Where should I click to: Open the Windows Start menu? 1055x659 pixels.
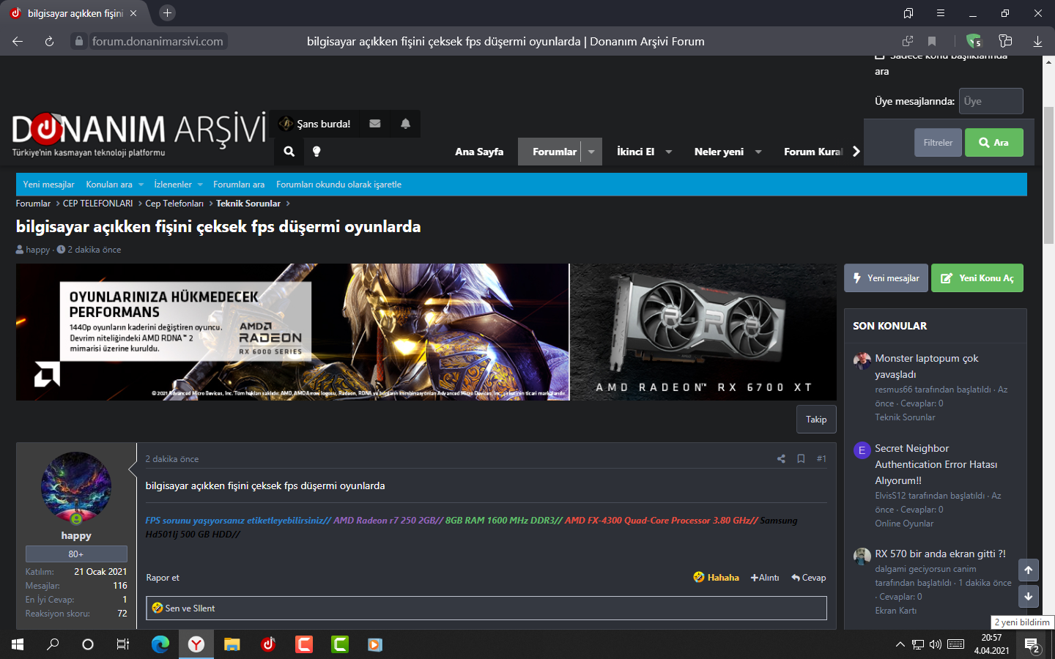click(18, 644)
